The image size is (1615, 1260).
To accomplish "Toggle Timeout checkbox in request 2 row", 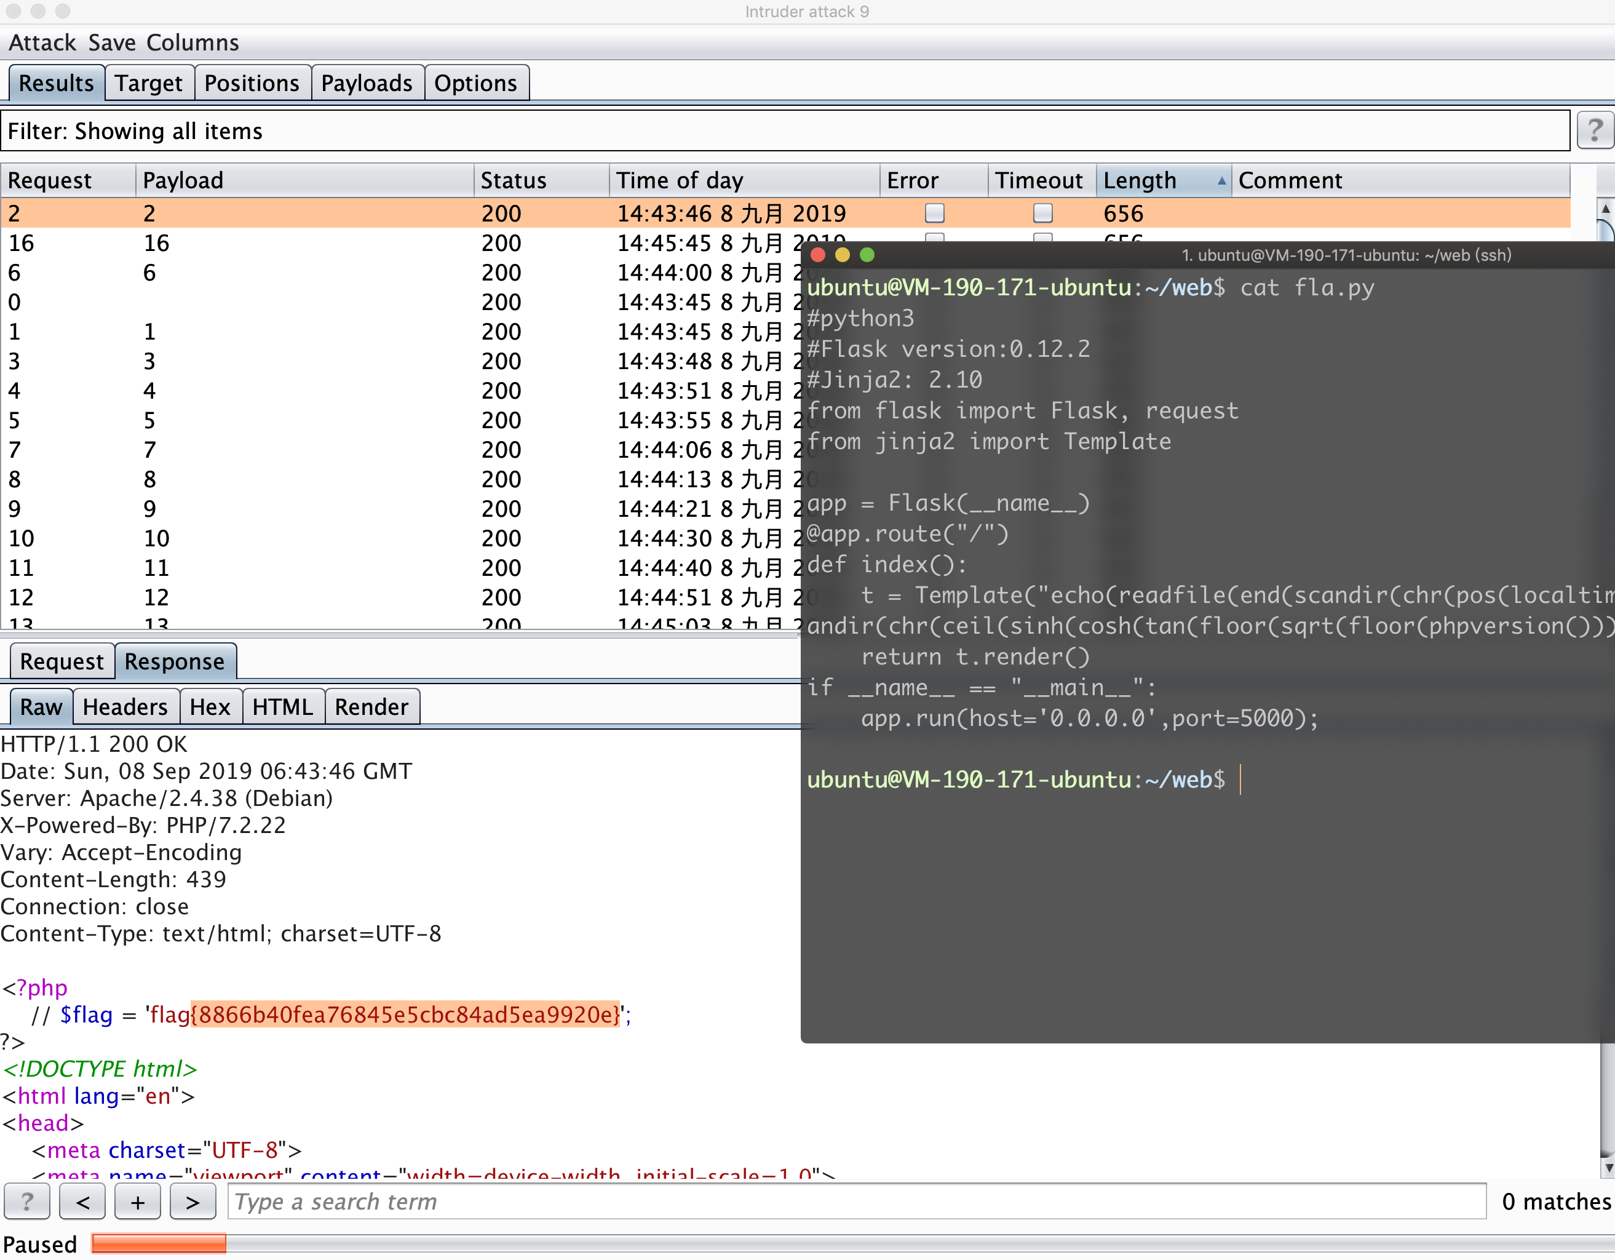I will [x=1042, y=213].
